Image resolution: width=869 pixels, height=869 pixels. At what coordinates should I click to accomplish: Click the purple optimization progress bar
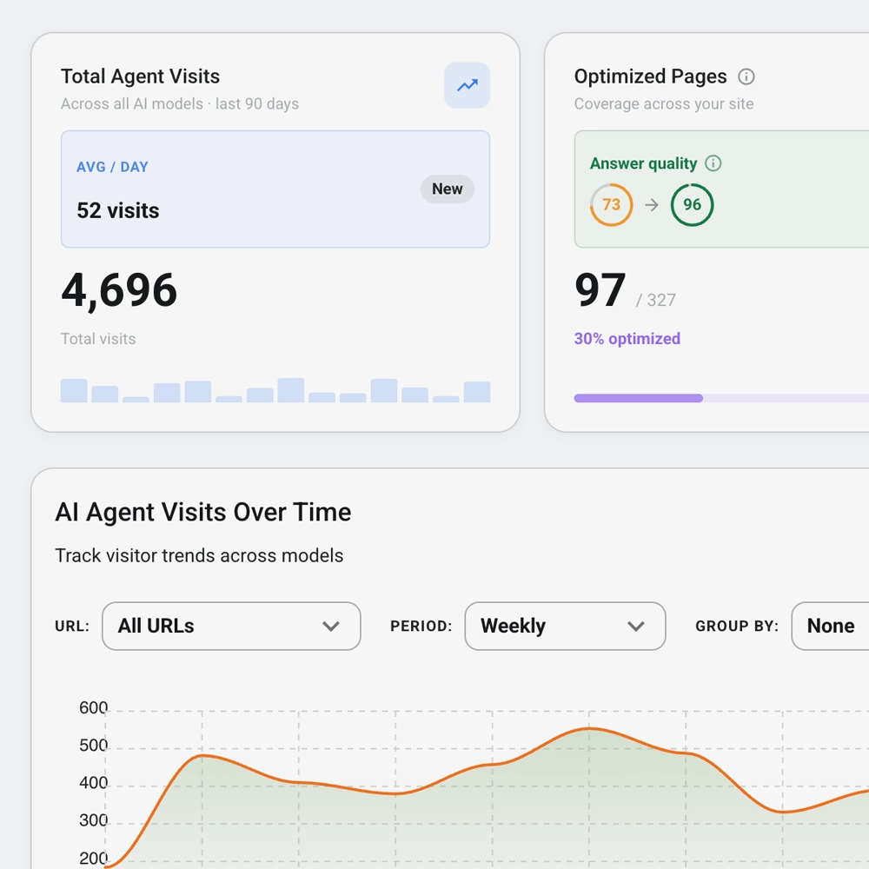(639, 398)
